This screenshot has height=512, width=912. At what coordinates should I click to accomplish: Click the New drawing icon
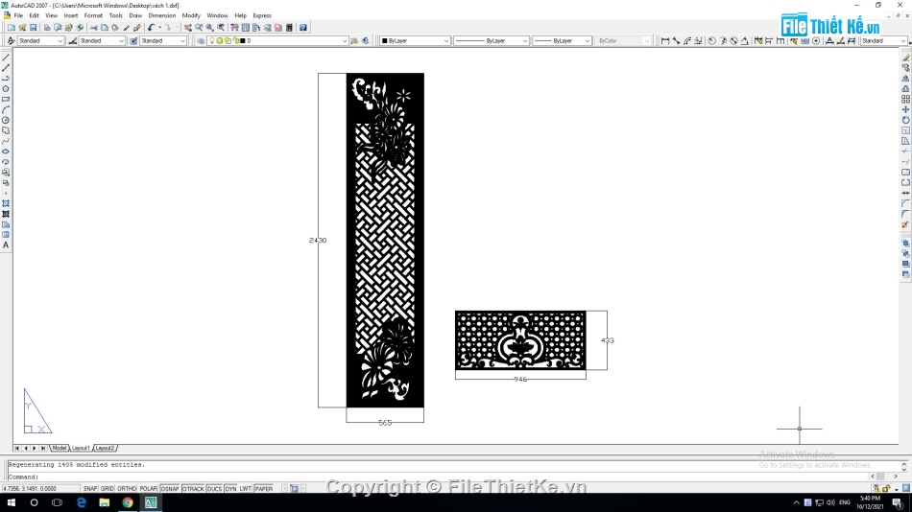click(12, 27)
